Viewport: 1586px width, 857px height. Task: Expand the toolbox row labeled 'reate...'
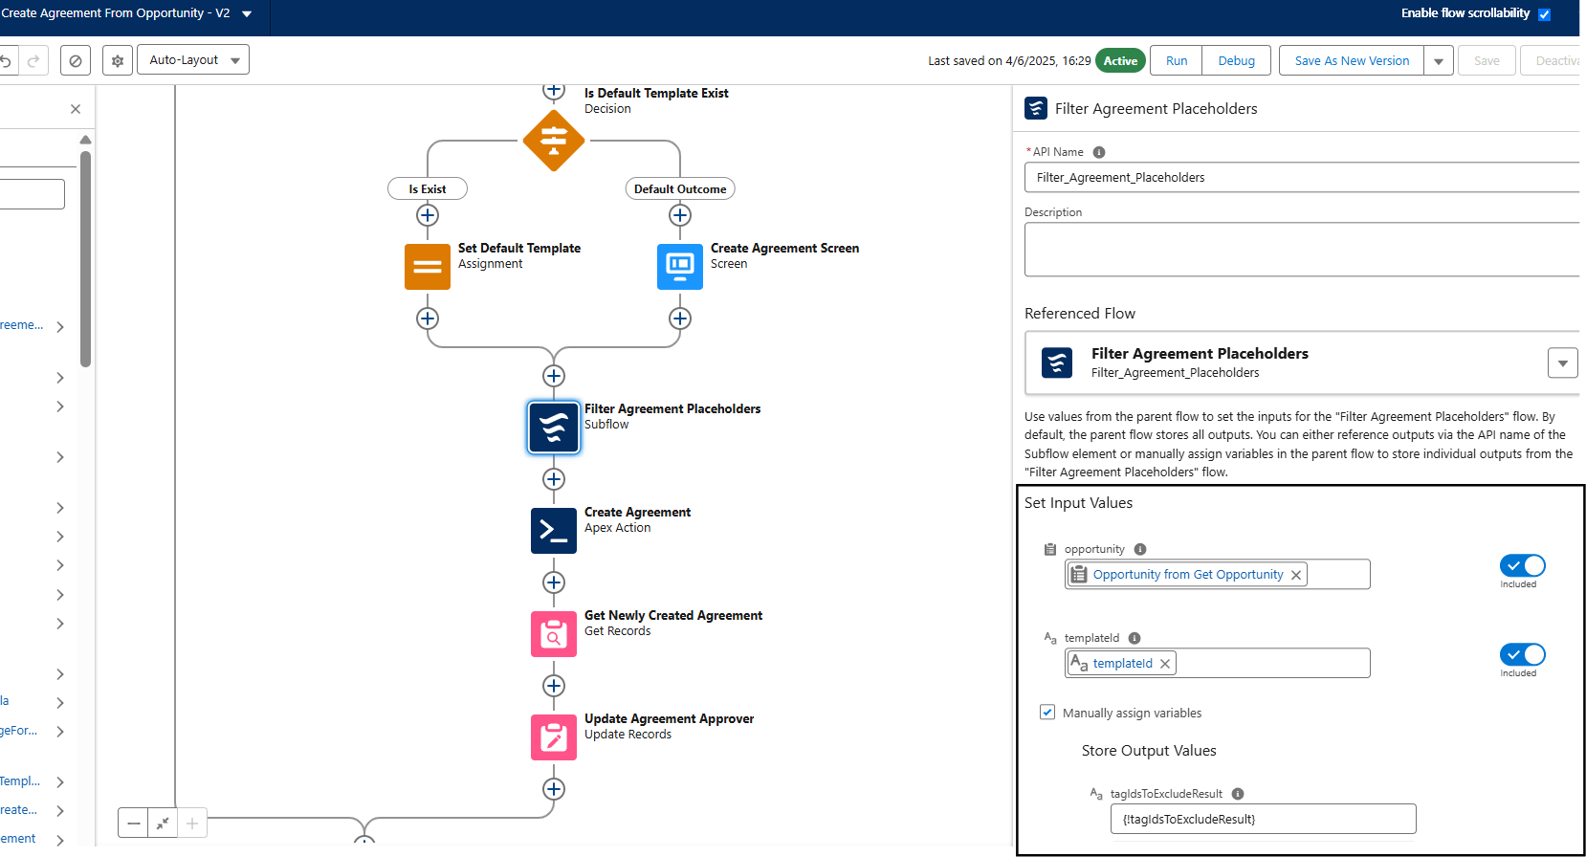pos(60,811)
